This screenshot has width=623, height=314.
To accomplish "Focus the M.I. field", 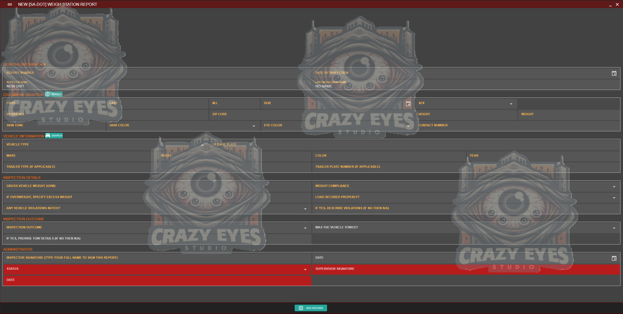I will (x=234, y=104).
